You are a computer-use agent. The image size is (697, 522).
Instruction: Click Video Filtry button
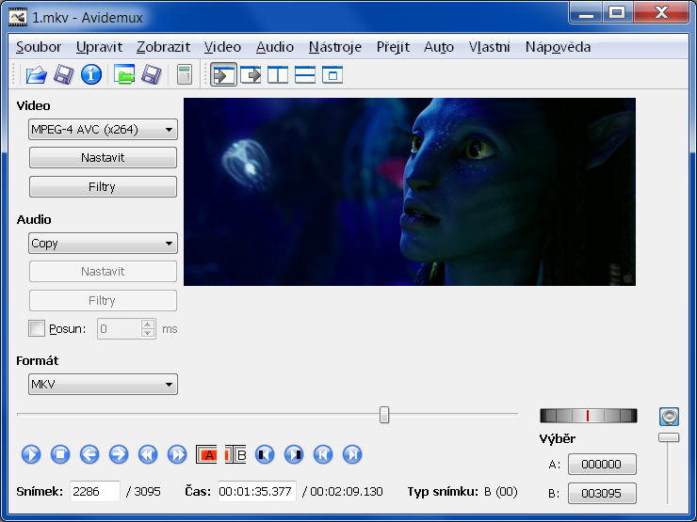point(103,186)
